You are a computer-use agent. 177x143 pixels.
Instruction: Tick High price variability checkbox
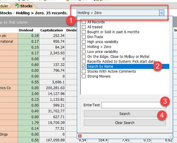84,42
